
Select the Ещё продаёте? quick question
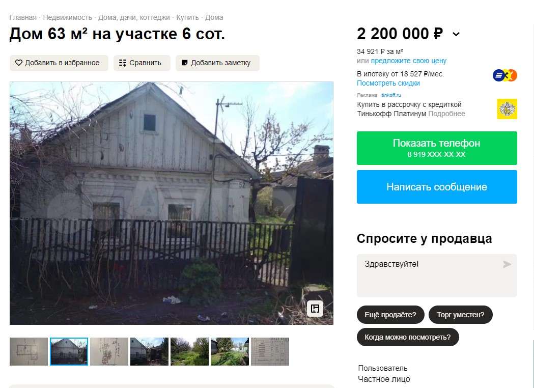(x=390, y=315)
